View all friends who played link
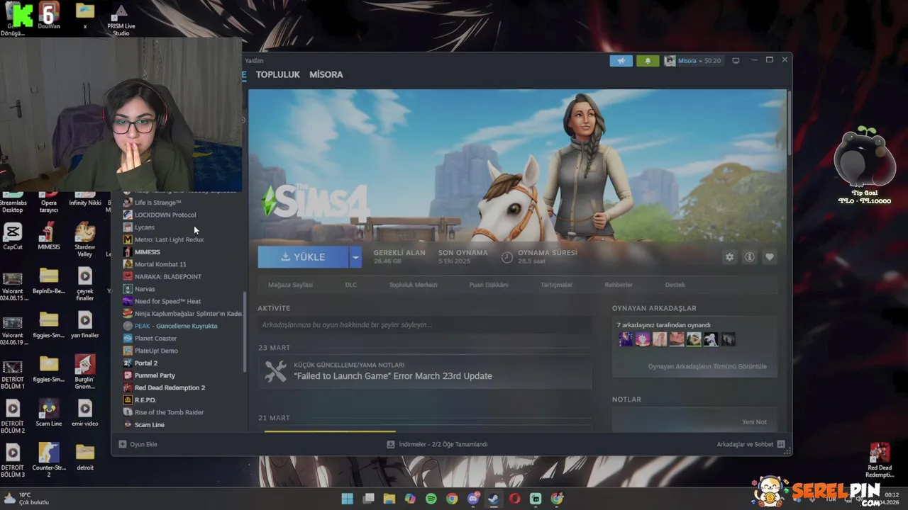The image size is (908, 510). [707, 366]
